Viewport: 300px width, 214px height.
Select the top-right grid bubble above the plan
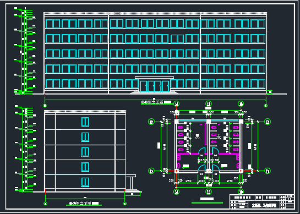point(241,104)
